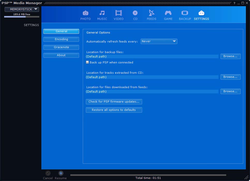The height and width of the screenshot is (181, 250).
Task: Open the About settings tab
Action: point(61,55)
